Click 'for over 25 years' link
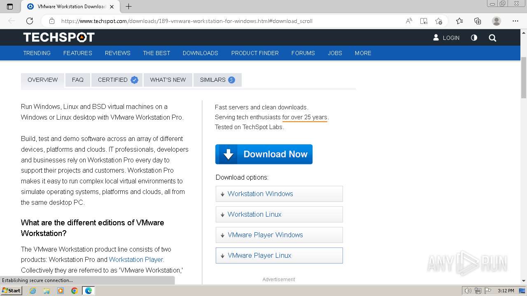Viewport: 527px width, 296px height. pyautogui.click(x=305, y=117)
